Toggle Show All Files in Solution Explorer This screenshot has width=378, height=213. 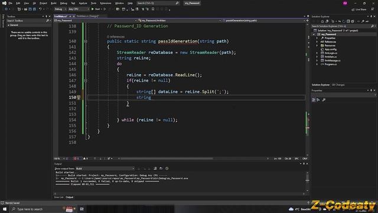pyautogui.click(x=353, y=21)
